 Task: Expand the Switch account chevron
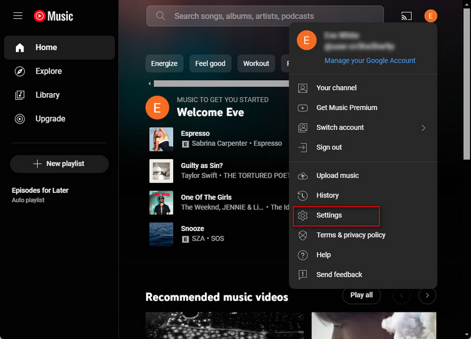click(423, 128)
